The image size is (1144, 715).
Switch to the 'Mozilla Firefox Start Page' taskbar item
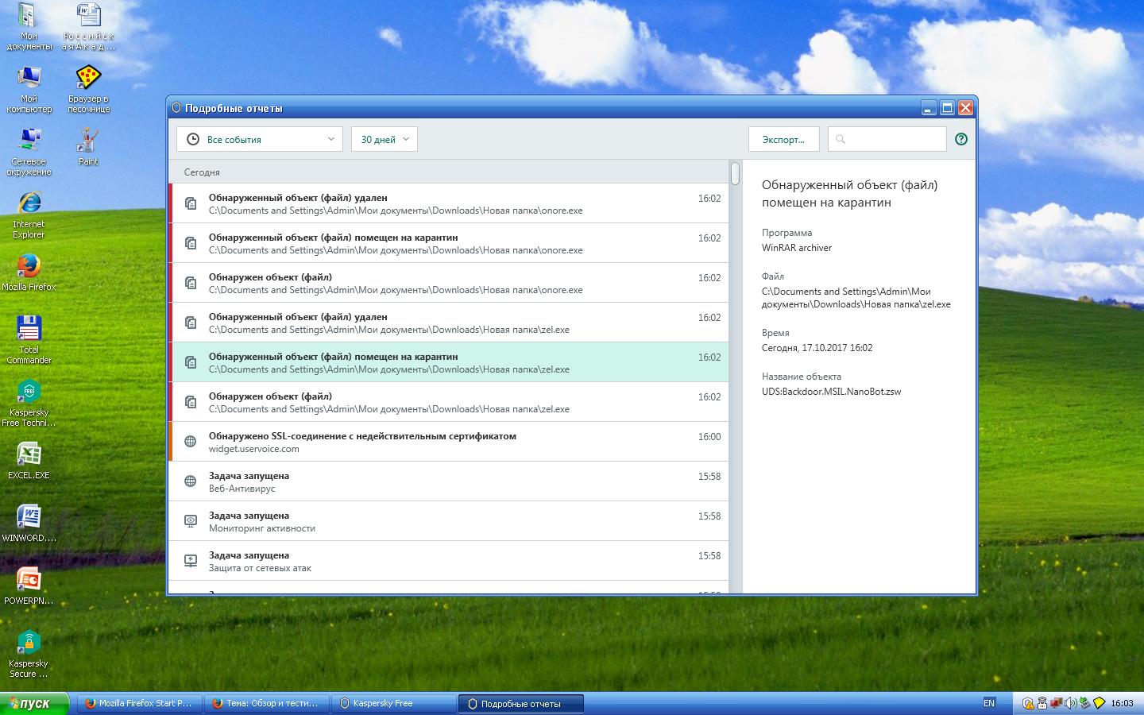point(138,703)
